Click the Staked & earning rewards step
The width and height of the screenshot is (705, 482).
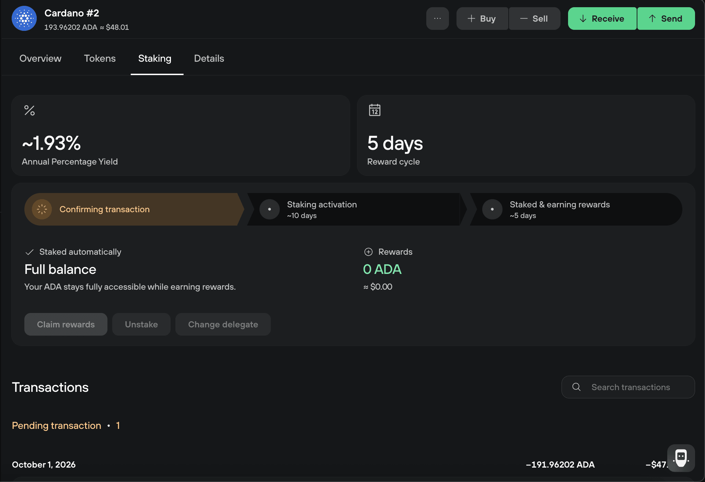tap(576, 209)
